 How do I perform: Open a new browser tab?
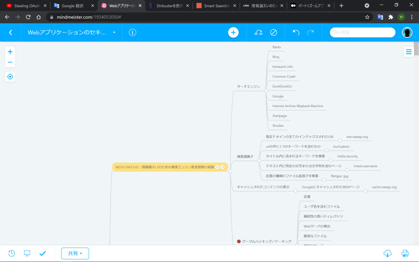(x=341, y=6)
